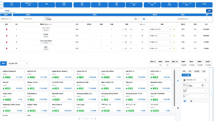
Task: Filter products with the すべての商品 chip
Action: pos(186,75)
